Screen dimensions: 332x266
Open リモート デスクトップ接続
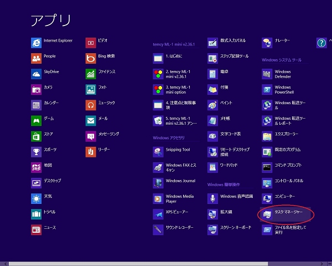pos(212,152)
